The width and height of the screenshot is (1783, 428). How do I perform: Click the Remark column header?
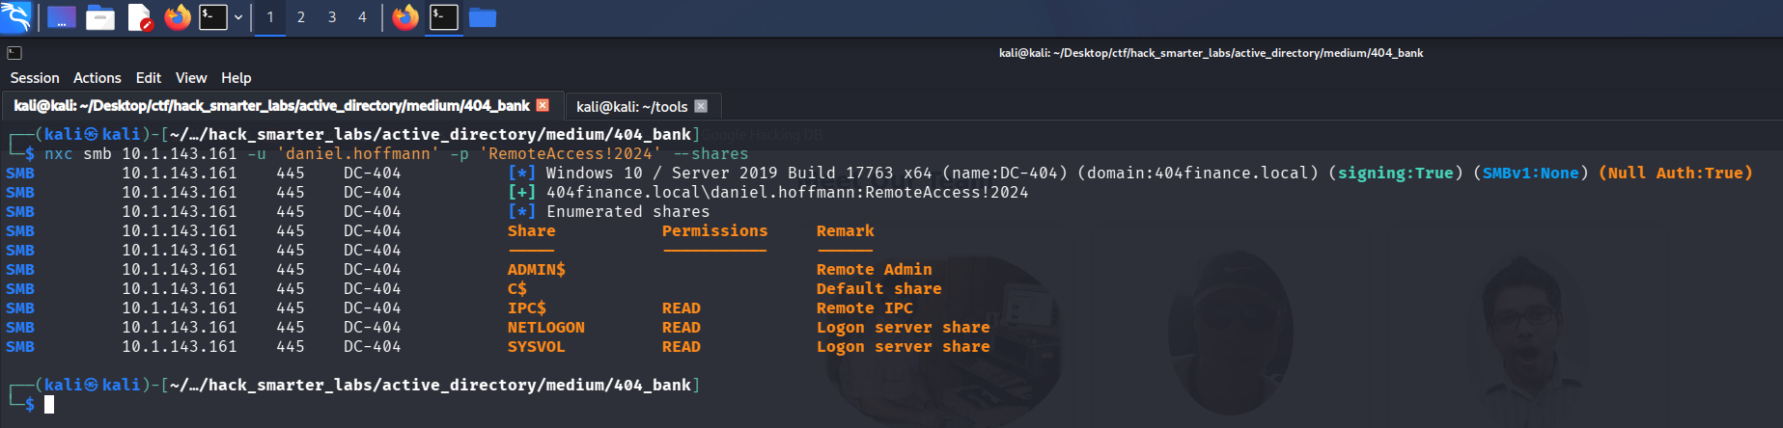[846, 231]
